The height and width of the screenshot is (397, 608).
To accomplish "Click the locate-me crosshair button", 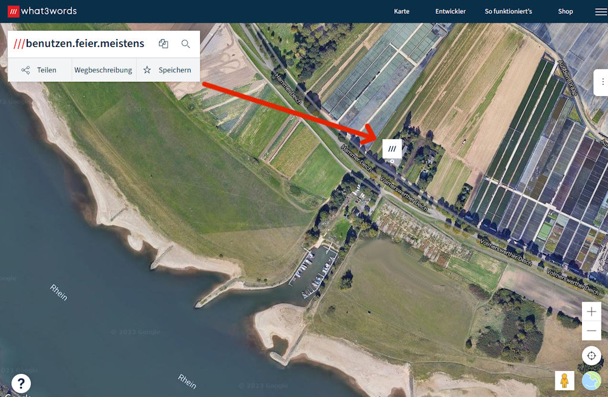I will pyautogui.click(x=591, y=355).
